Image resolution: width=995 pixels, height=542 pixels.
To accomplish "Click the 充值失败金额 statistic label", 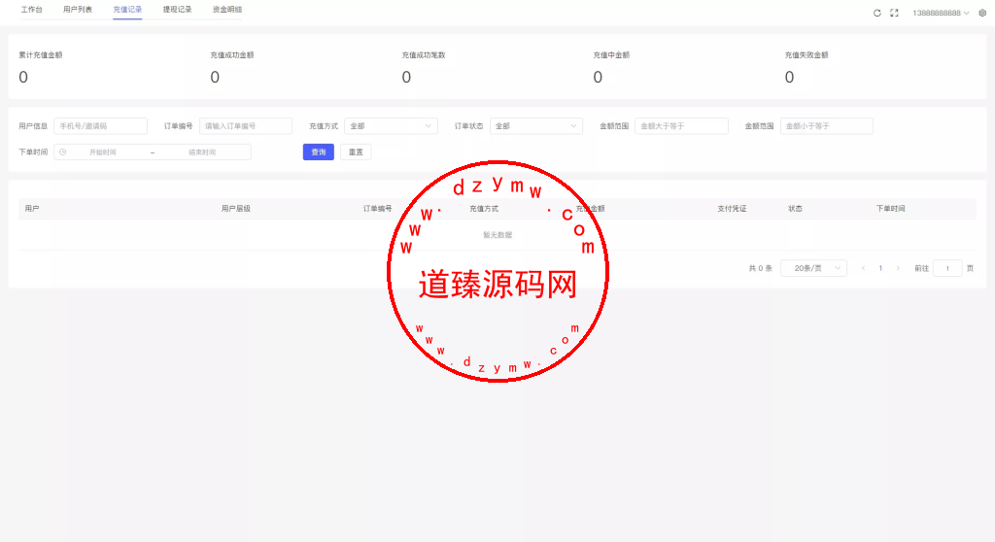I will [806, 55].
